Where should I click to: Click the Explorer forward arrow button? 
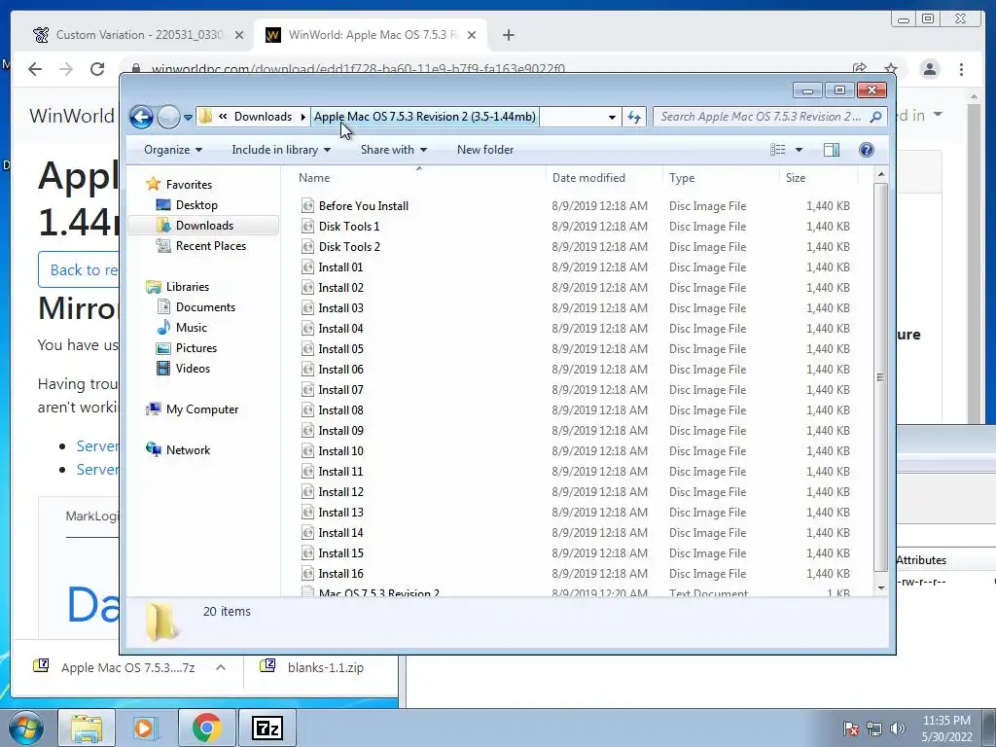tap(167, 117)
